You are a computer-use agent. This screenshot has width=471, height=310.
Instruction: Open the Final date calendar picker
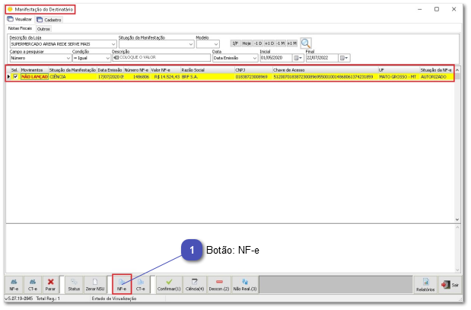click(344, 58)
